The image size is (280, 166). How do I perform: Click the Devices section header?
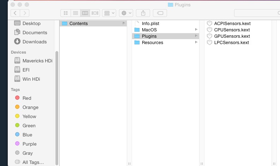pyautogui.click(x=18, y=52)
